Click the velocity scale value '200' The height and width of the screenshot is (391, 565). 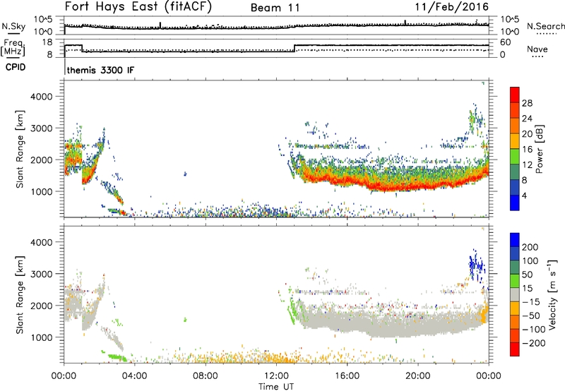(530, 247)
